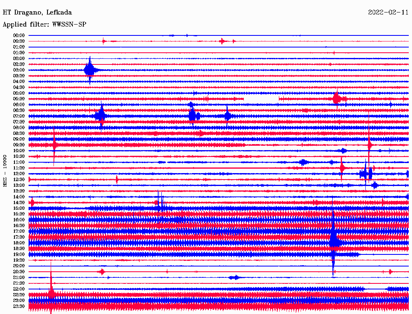Click the large blue event on the 03:00 trace
Screen dimensions: 412x314
click(89, 70)
